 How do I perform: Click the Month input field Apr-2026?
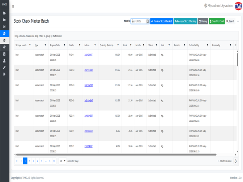(x=138, y=21)
